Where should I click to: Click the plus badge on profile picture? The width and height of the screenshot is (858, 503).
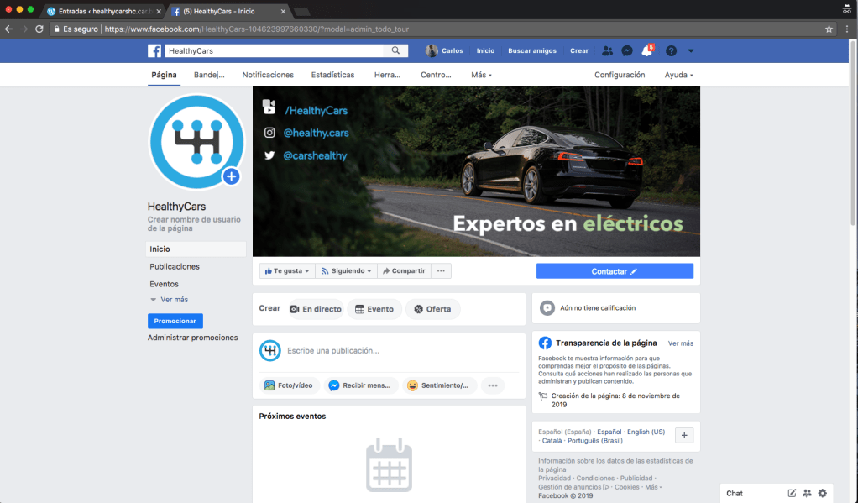click(x=232, y=176)
